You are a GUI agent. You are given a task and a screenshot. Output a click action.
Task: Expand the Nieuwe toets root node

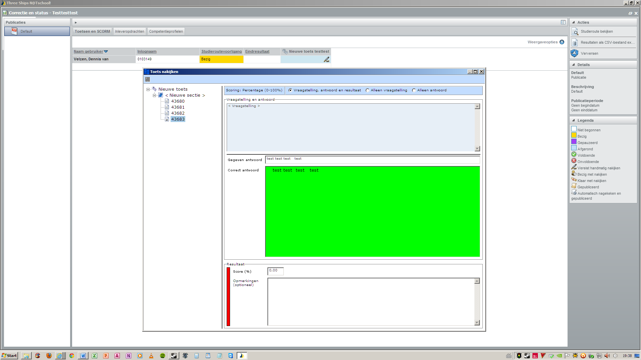148,89
